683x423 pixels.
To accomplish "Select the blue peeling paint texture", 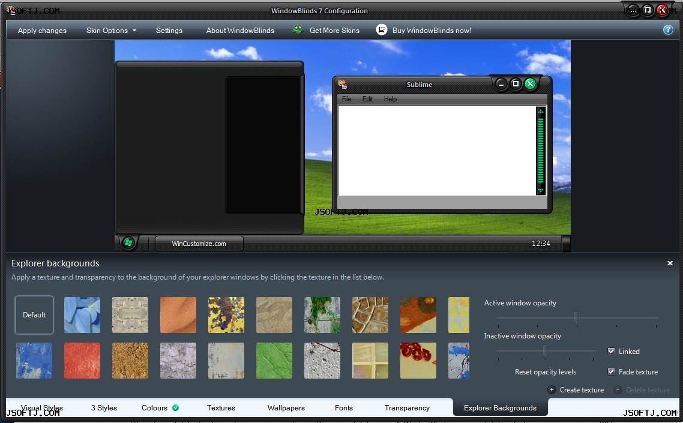I will (34, 360).
